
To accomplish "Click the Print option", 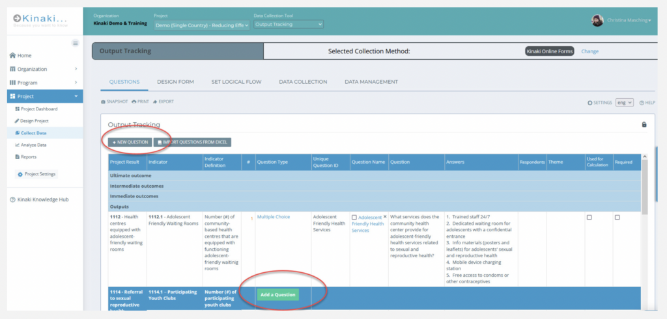I will pyautogui.click(x=141, y=102).
